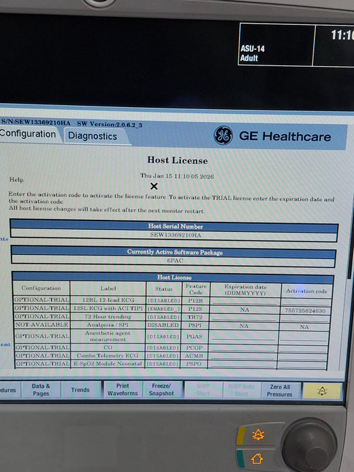The height and width of the screenshot is (472, 354).
Task: Open the Trends button
Action: tap(80, 390)
